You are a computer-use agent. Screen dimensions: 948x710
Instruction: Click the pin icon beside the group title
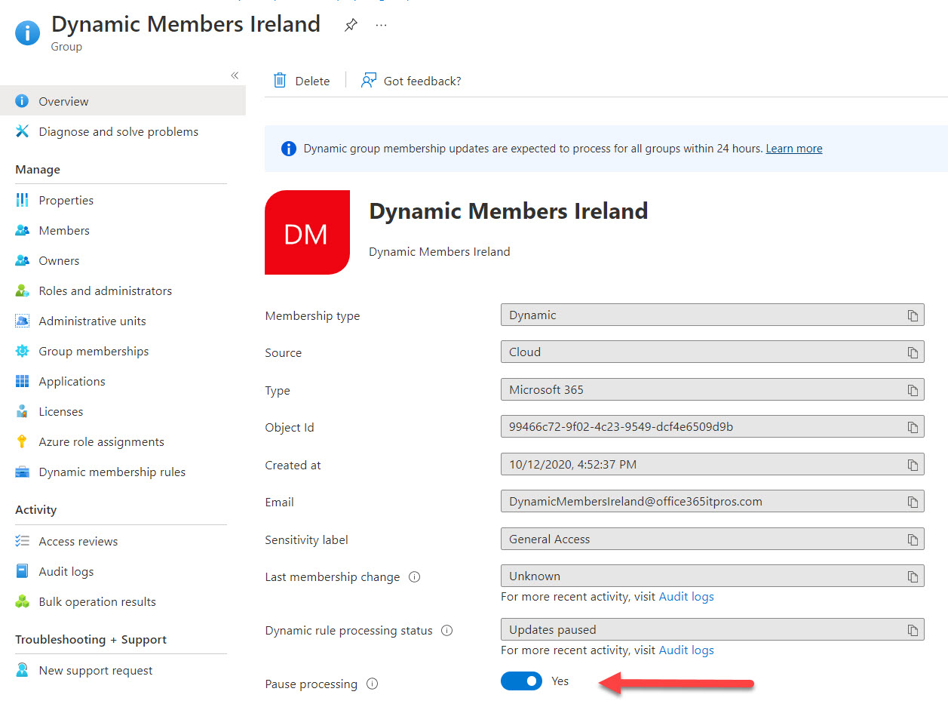coord(351,25)
